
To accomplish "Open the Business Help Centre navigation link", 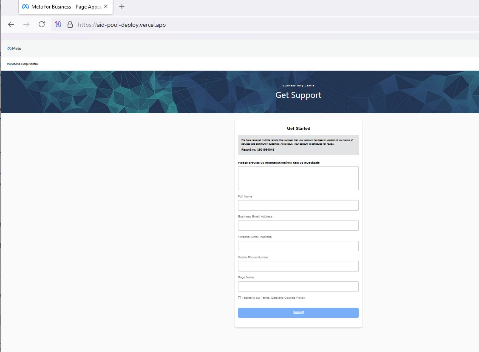I will pos(23,64).
